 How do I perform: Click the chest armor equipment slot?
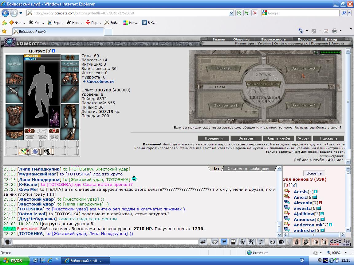click(x=14, y=116)
